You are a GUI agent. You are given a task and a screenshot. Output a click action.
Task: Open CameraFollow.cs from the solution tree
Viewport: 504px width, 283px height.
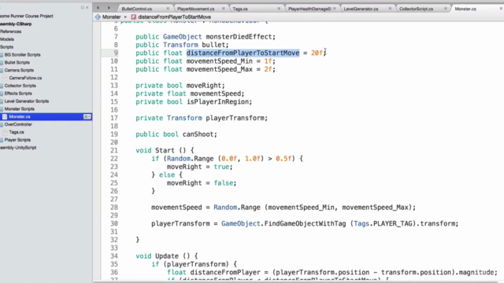(x=25, y=78)
